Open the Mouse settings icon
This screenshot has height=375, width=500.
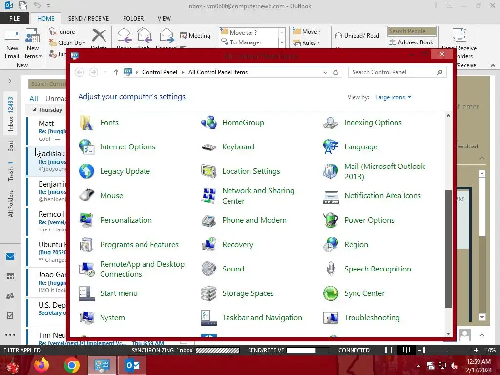[x=86, y=196]
